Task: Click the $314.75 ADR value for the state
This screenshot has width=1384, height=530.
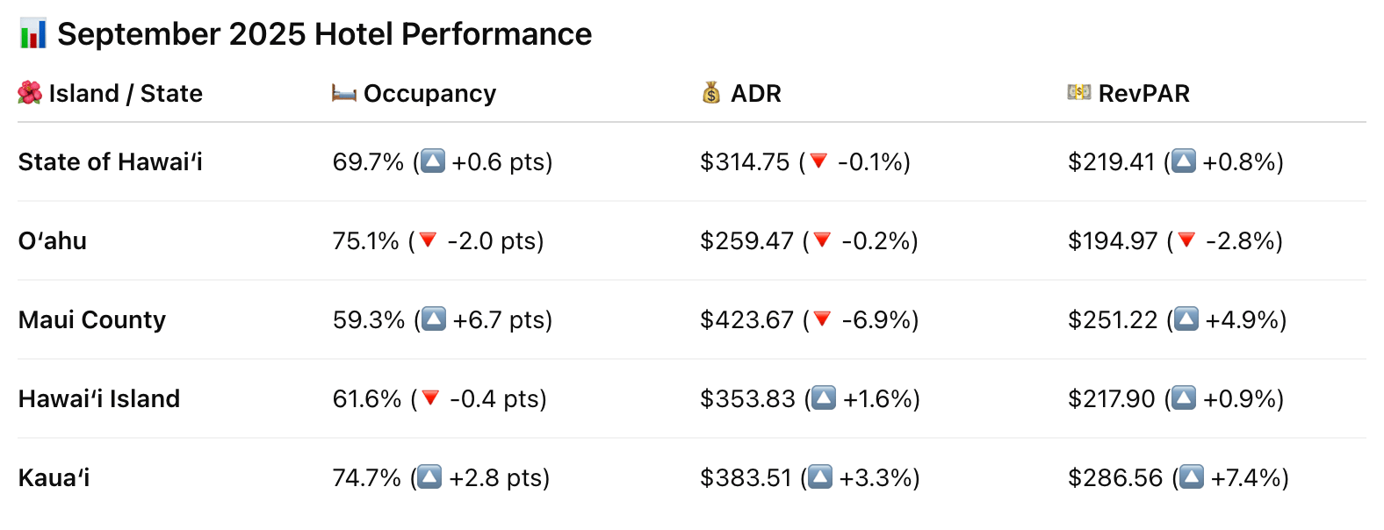Action: tap(745, 161)
